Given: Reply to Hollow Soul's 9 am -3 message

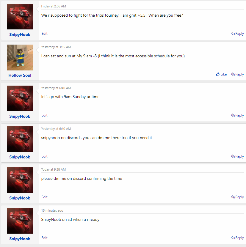Looking at the screenshot, I should point(237,74).
